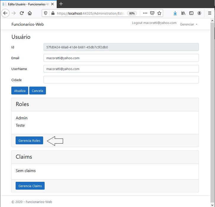Viewport: 215px width, 207px height.
Task: Open the Library history and bookmarks
Action: click(183, 13)
